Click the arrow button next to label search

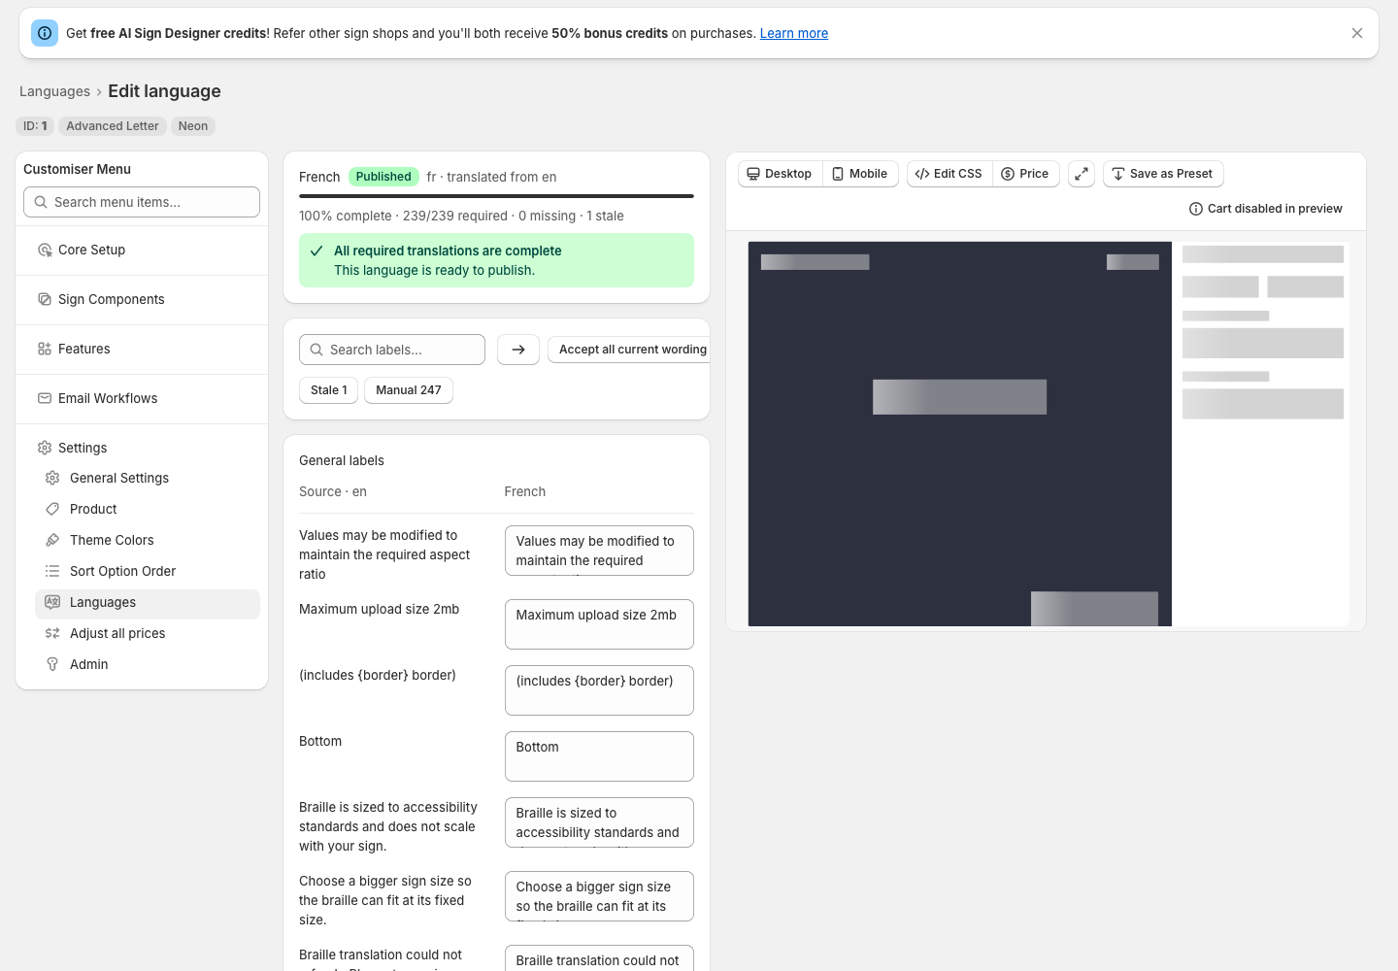[518, 350]
